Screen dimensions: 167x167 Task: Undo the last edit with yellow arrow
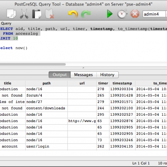pyautogui.click(x=73, y=14)
